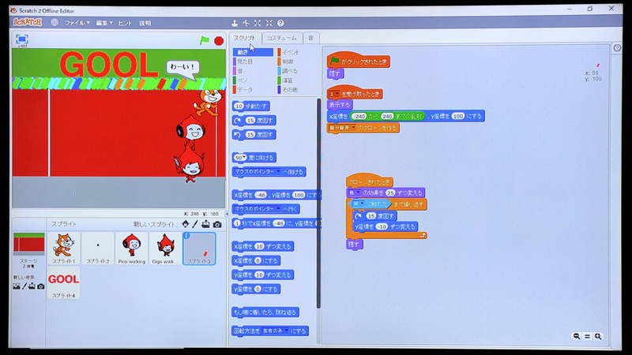This screenshot has height=355, width=632.
Task: Open the ヒント menu item
Action: coord(125,23)
